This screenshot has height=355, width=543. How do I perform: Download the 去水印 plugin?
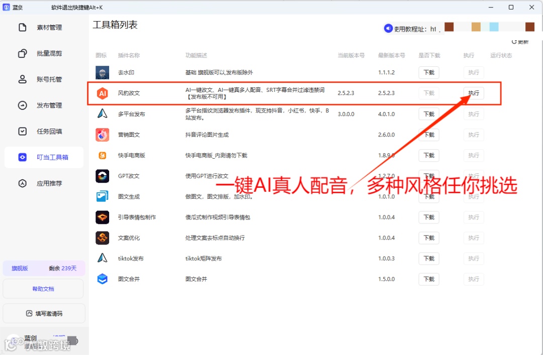[429, 72]
